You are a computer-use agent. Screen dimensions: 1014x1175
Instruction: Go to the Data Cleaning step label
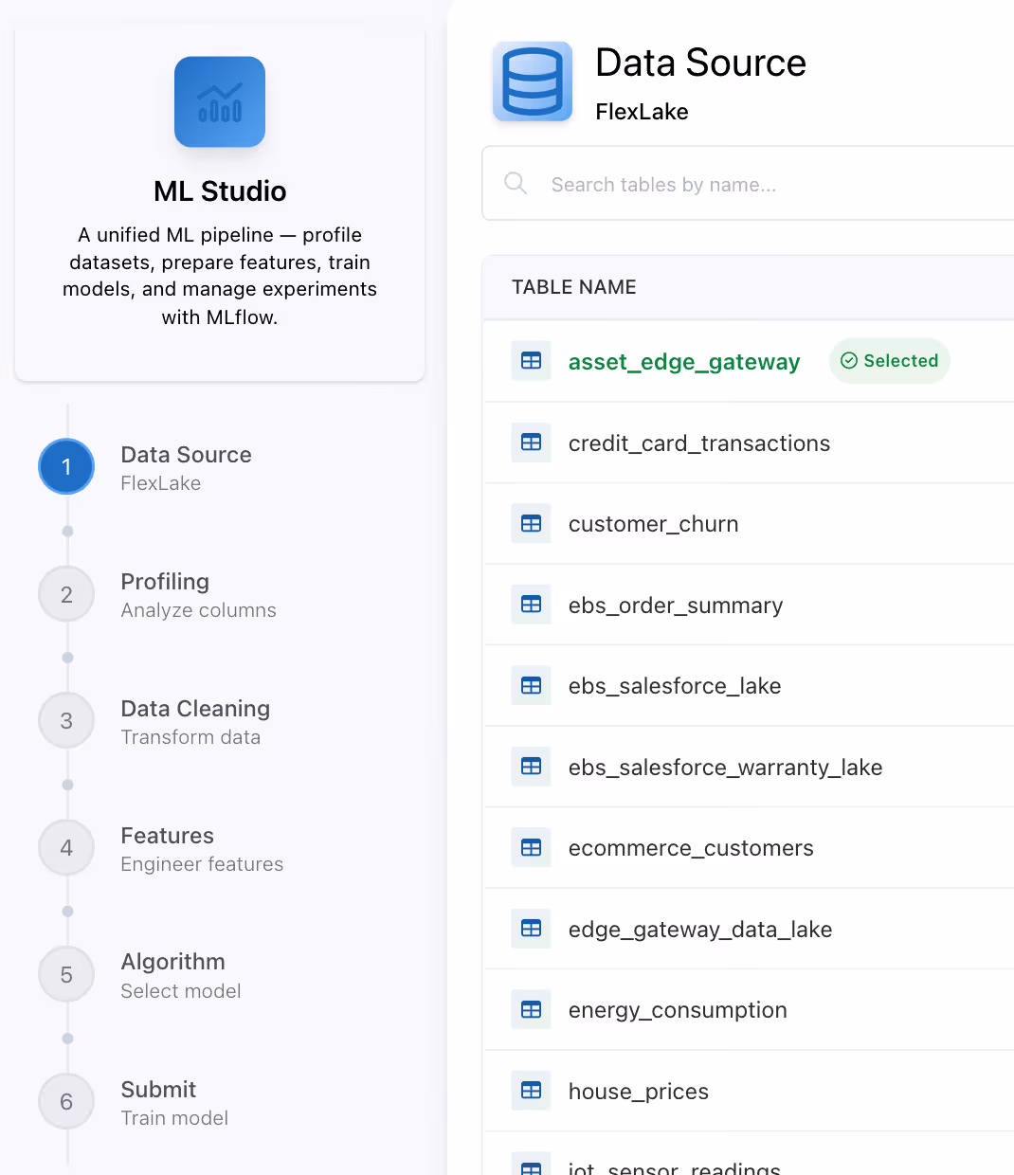click(x=195, y=709)
